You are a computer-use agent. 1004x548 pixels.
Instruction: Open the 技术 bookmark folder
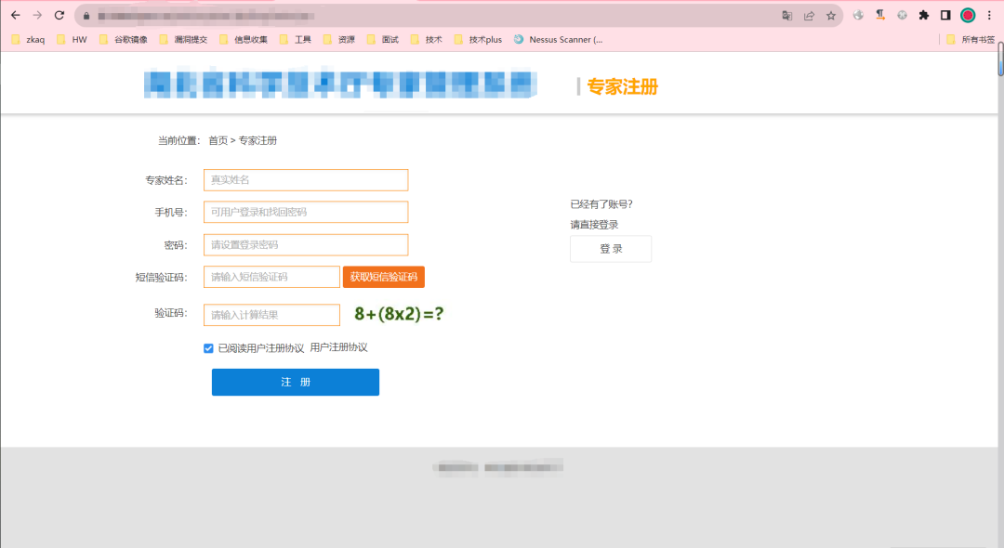tap(426, 40)
